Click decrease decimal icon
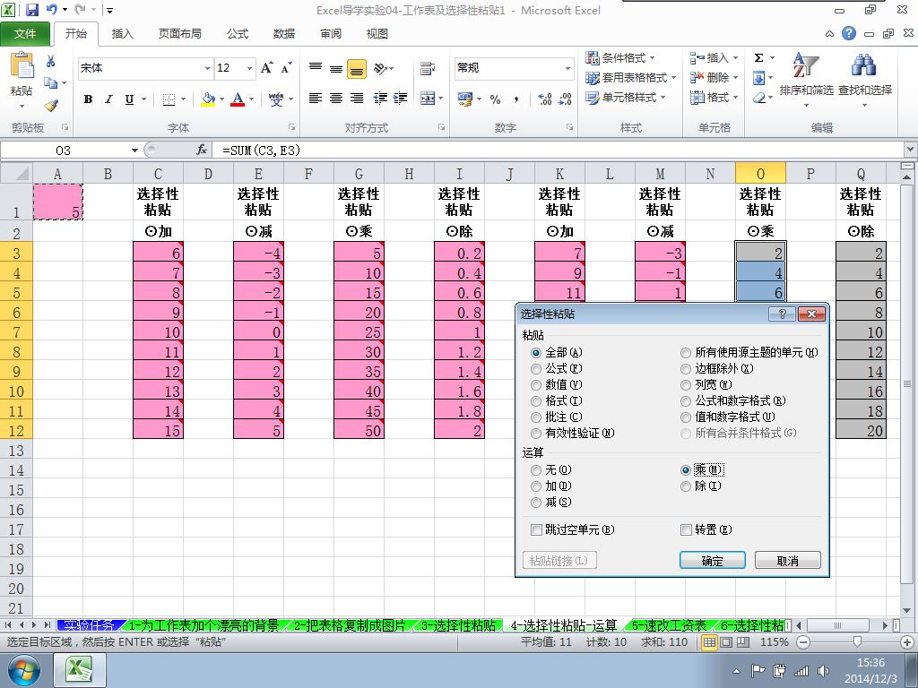The width and height of the screenshot is (918, 688). (565, 99)
